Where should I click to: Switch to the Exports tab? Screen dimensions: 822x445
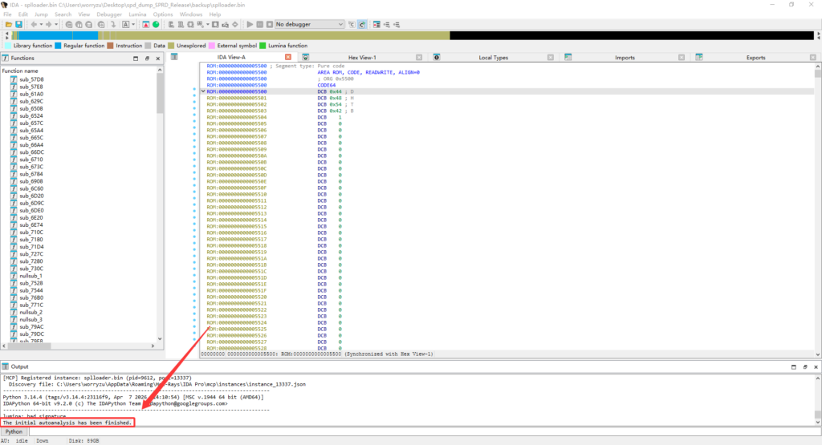(755, 58)
